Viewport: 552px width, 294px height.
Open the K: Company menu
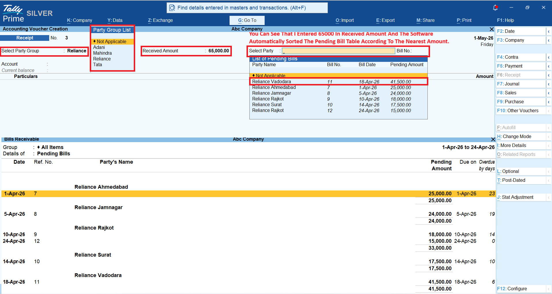point(79,20)
